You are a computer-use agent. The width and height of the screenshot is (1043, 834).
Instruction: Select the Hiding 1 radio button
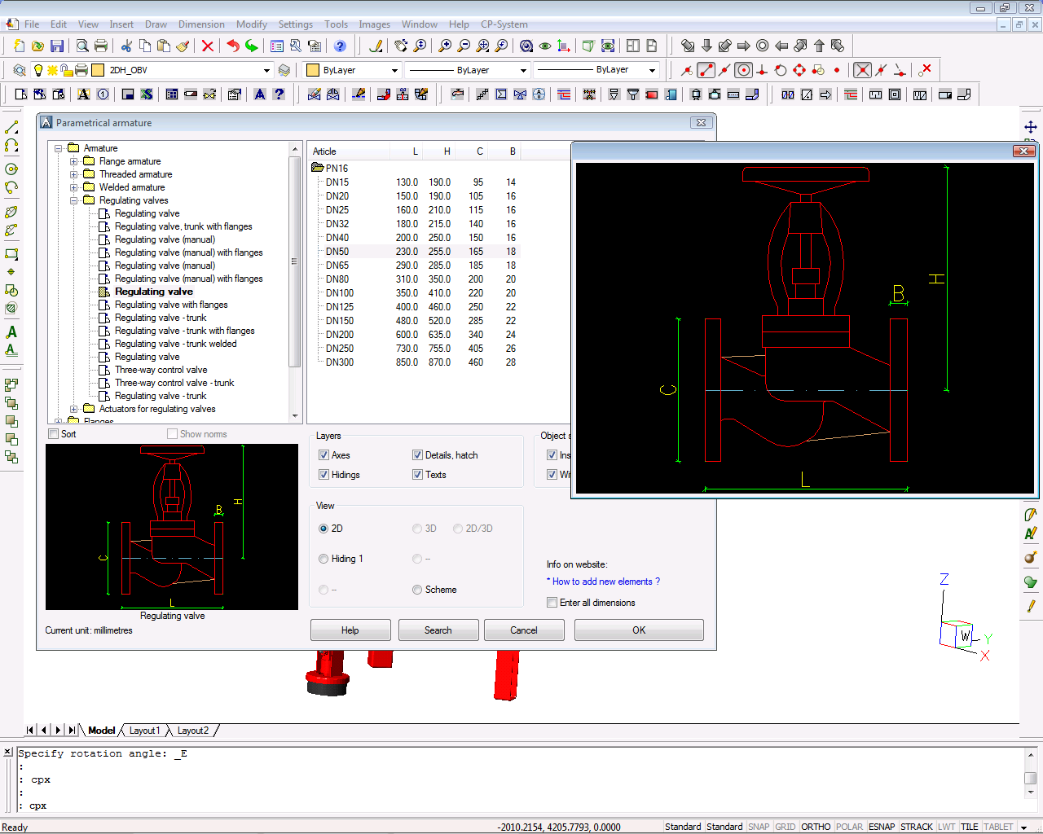(x=323, y=559)
